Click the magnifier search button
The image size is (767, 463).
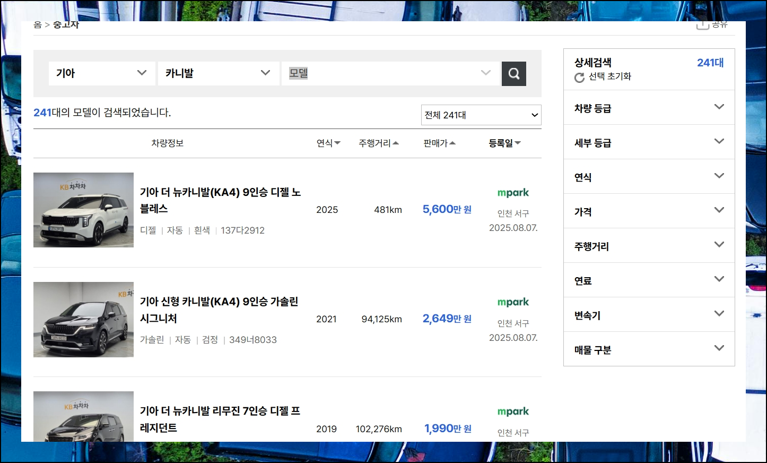514,73
